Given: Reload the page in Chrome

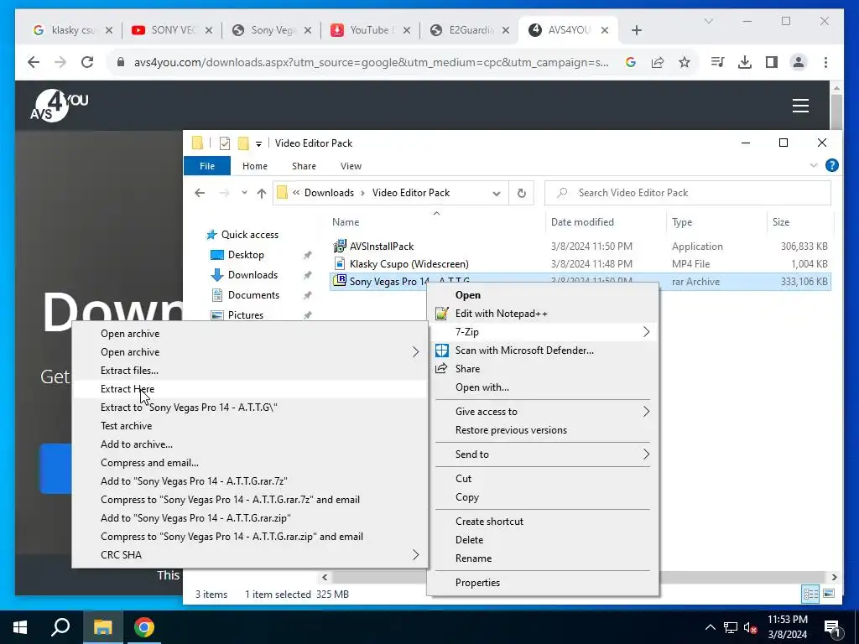Looking at the screenshot, I should [x=87, y=62].
